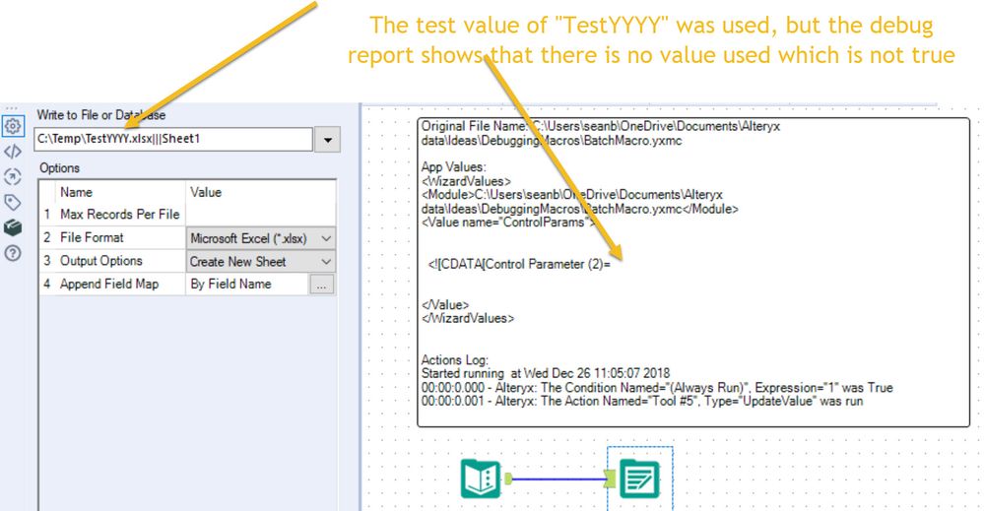Select the File Format row label
The image size is (984, 511).
pyautogui.click(x=92, y=237)
